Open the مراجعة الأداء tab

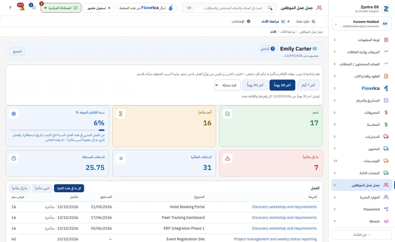275,21
